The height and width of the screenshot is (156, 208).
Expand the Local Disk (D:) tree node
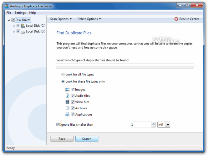(x=14, y=32)
